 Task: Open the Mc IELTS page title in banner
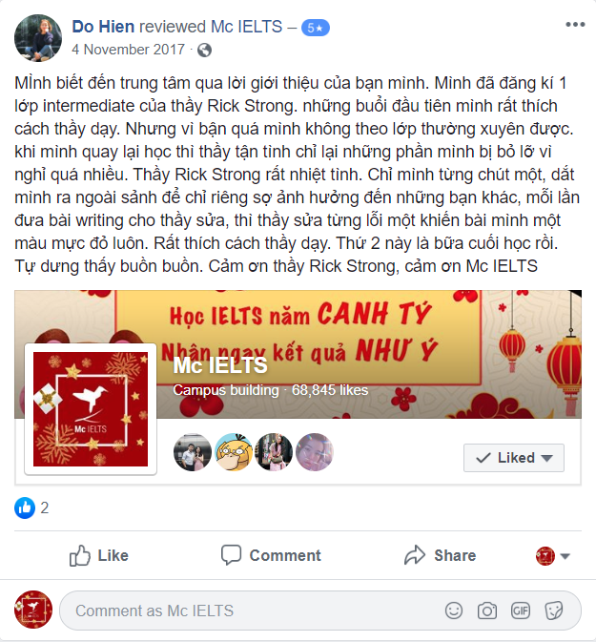[220, 365]
